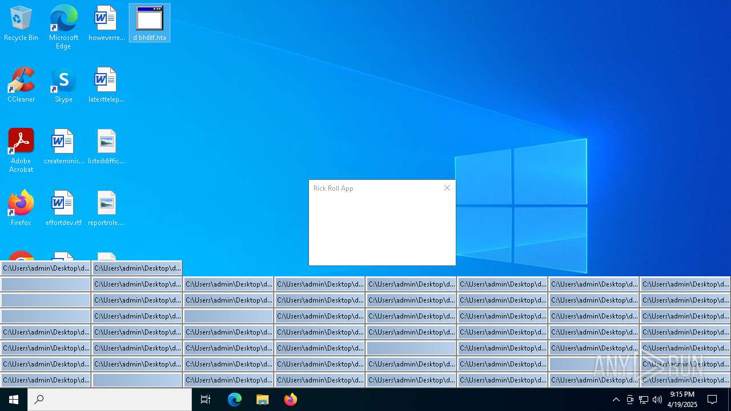
Task: Open Task View on the taskbar
Action: tap(206, 400)
